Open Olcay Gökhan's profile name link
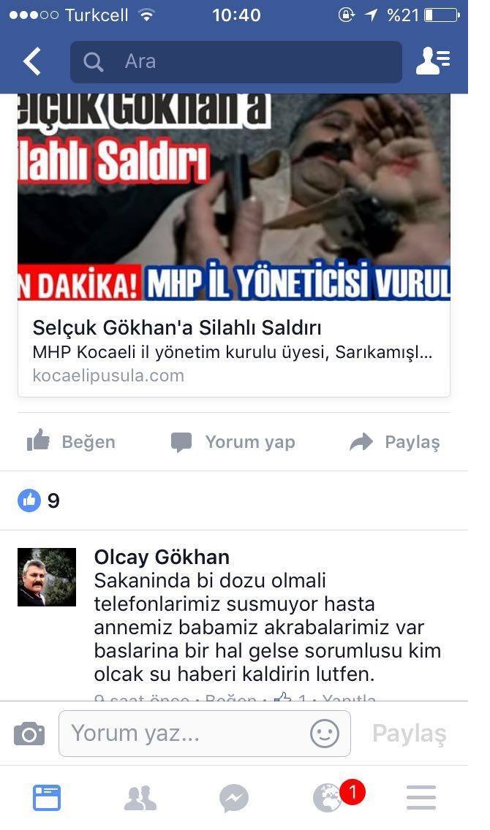 162,557
